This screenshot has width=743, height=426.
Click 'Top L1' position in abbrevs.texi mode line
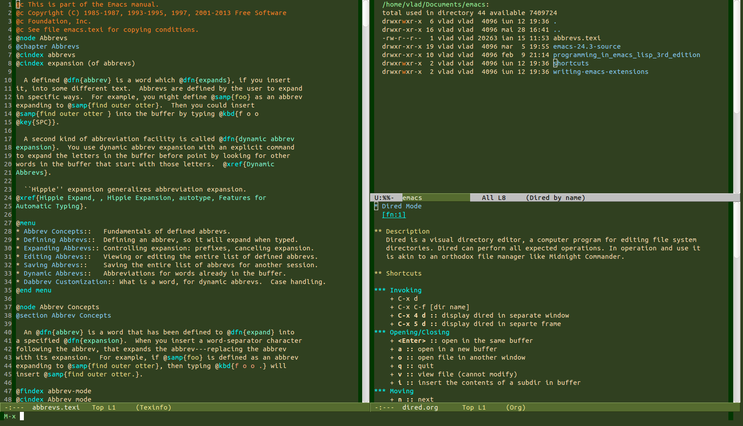104,407
